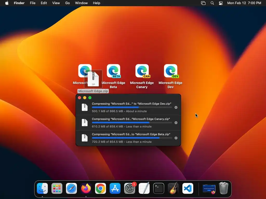Open Firefox from the Dock
Screen dimensions: 266x199
click(x=86, y=188)
